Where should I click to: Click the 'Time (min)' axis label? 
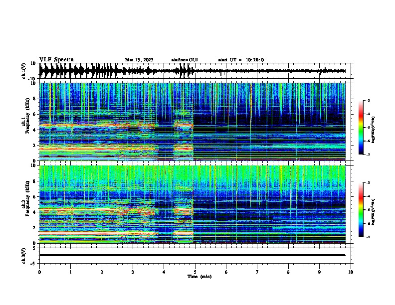[199, 277]
